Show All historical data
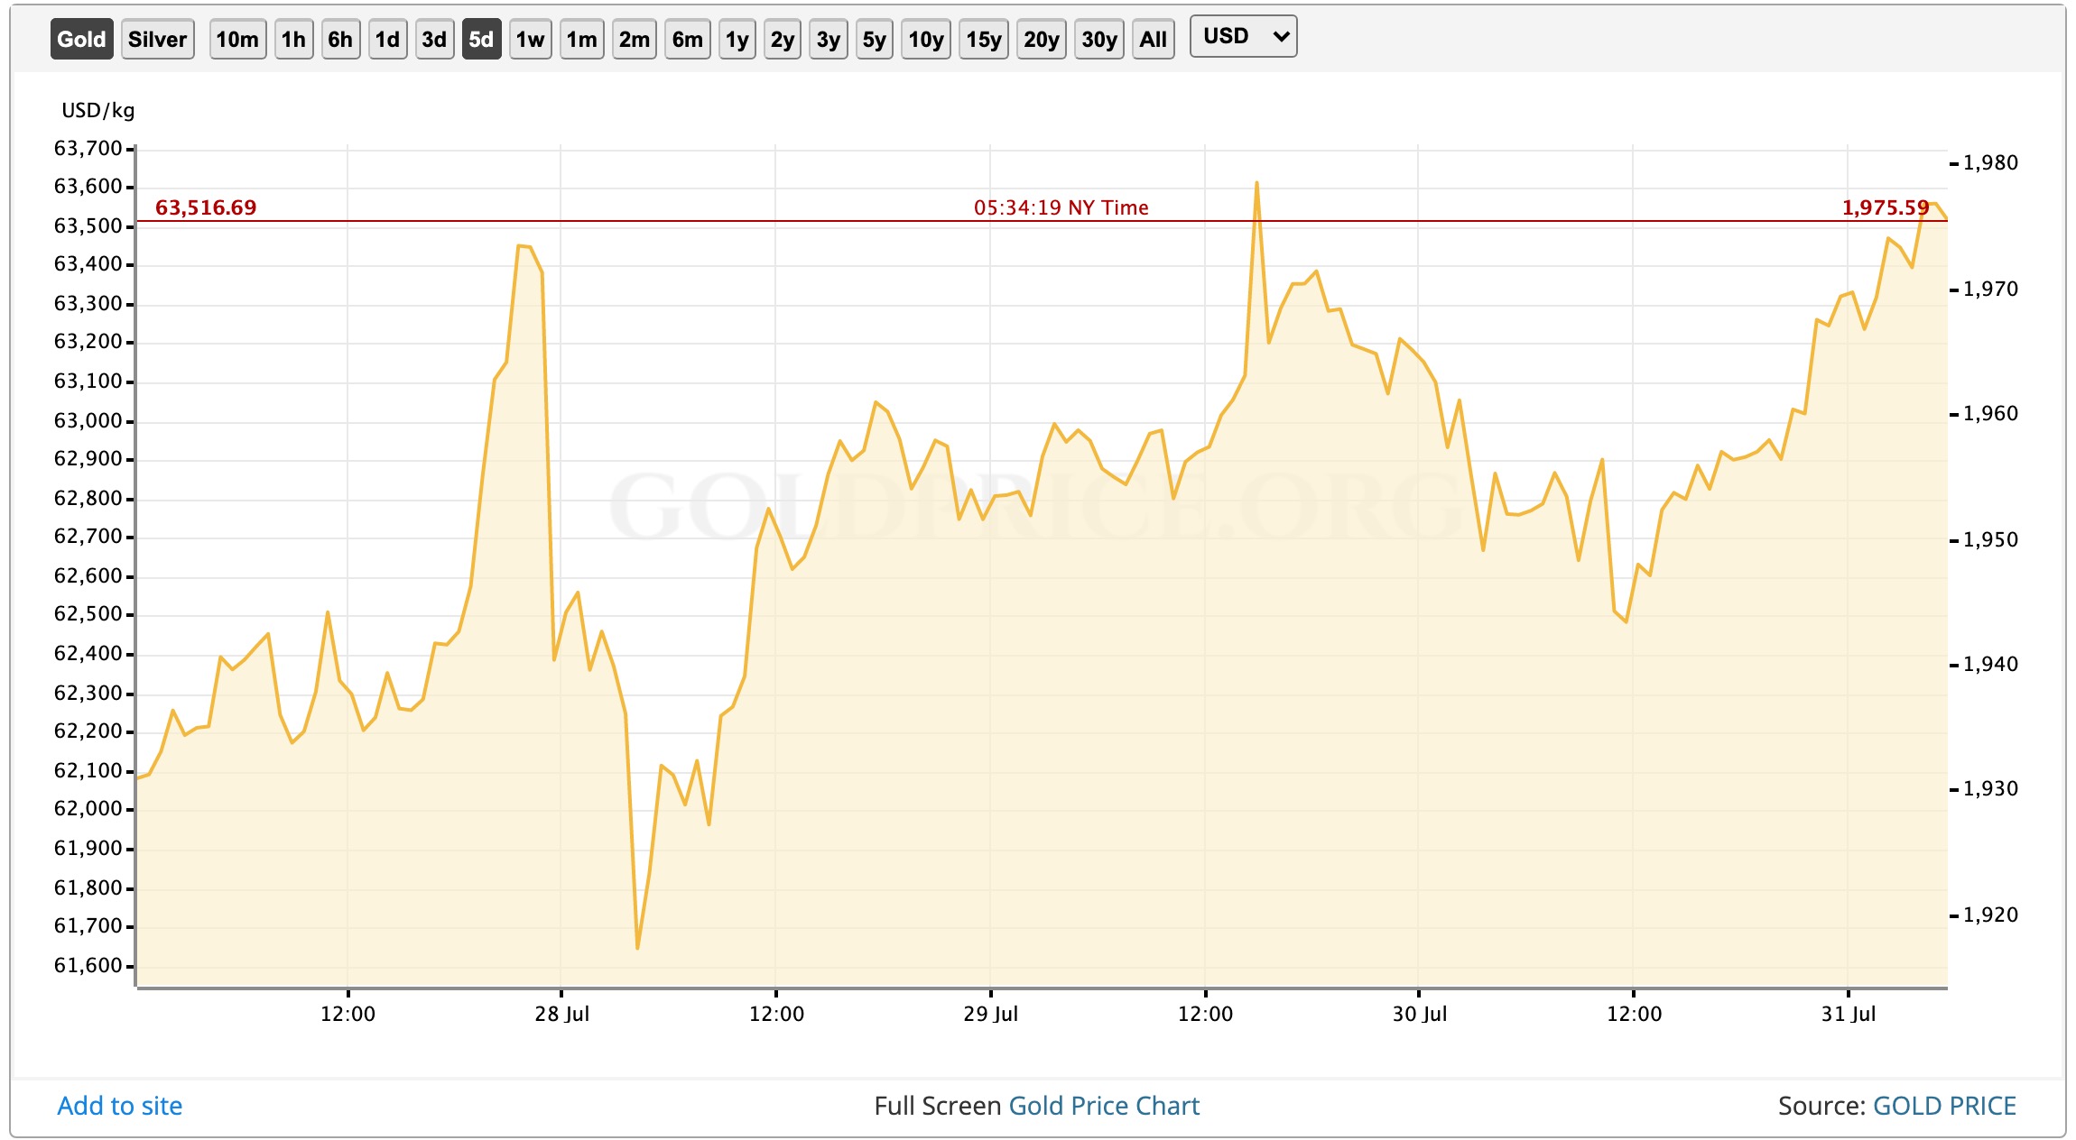 [1153, 40]
